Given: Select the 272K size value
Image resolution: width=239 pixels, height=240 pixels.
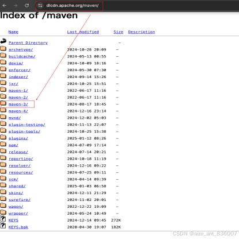Looking at the screenshot, I should pyautogui.click(x=116, y=220).
